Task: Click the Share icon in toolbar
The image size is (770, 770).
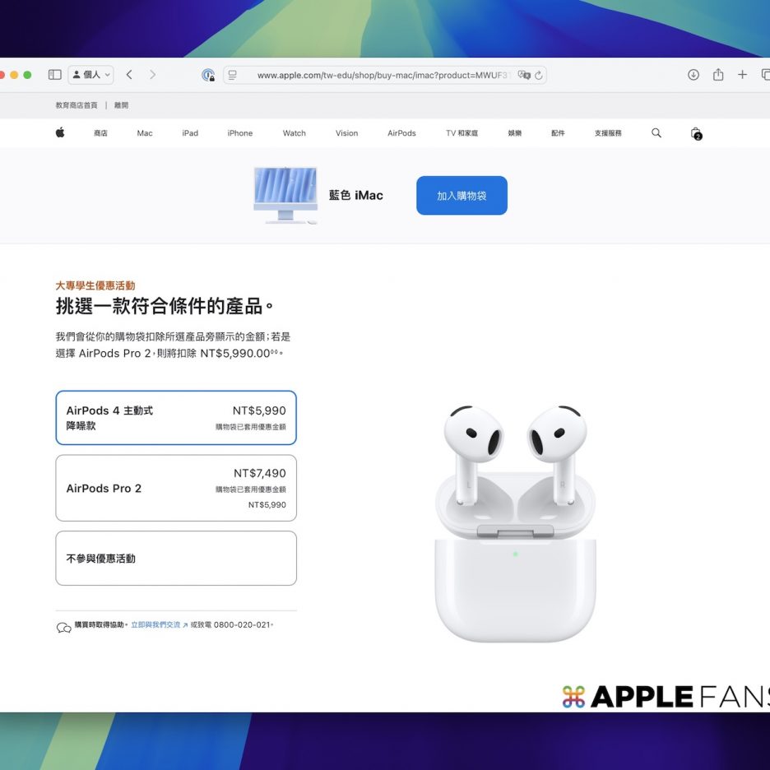Action: coord(718,75)
